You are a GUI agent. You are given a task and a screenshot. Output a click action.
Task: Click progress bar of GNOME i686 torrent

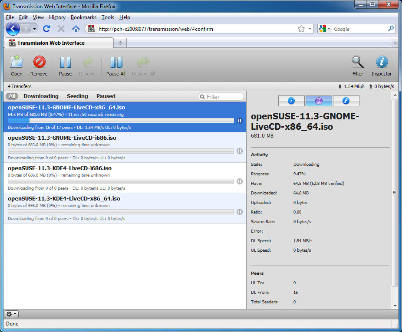(x=121, y=151)
